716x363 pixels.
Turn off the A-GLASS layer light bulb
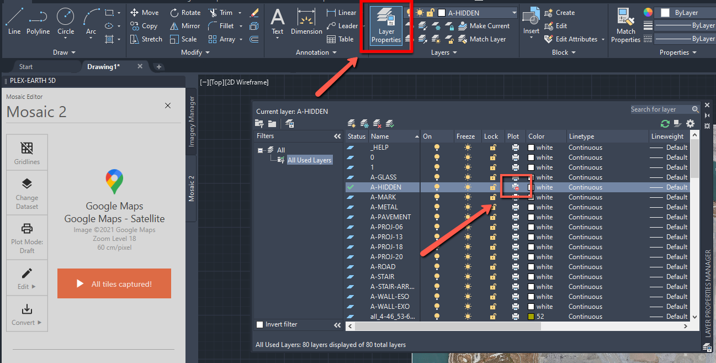coord(437,177)
